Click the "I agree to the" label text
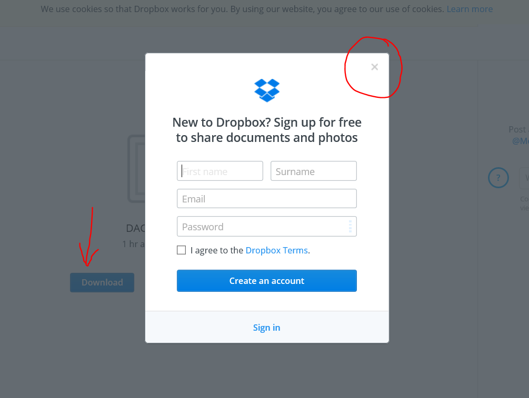 pos(216,250)
